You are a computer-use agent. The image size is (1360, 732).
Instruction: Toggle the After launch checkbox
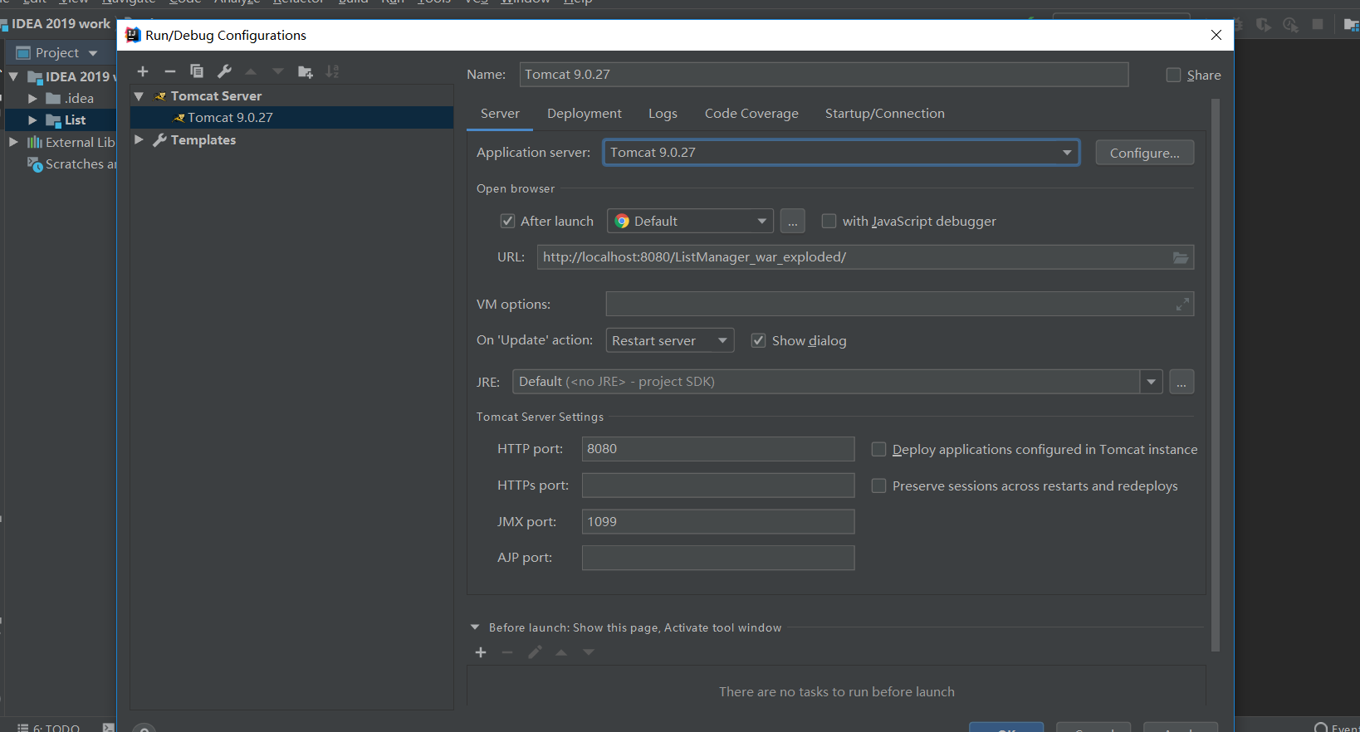pos(507,221)
